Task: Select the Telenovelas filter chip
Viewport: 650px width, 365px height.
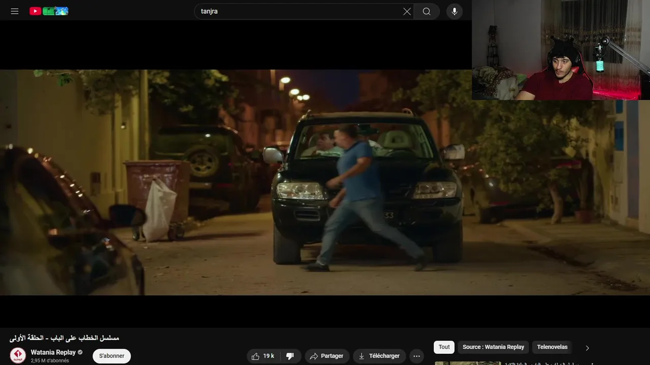Action: click(552, 347)
